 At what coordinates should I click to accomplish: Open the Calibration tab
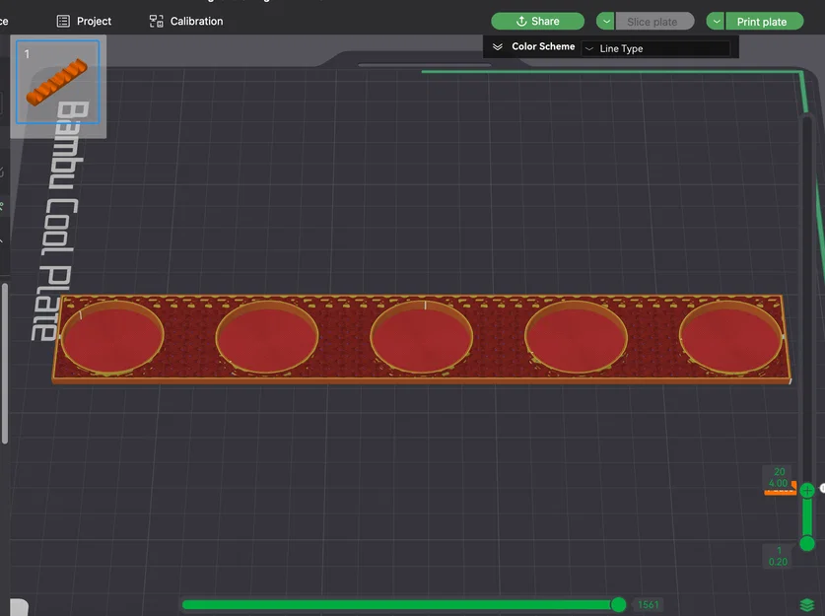click(186, 21)
